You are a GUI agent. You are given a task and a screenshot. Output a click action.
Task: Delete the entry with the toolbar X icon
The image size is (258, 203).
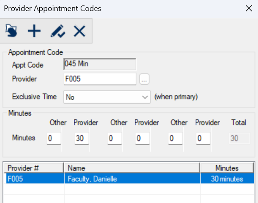79,31
